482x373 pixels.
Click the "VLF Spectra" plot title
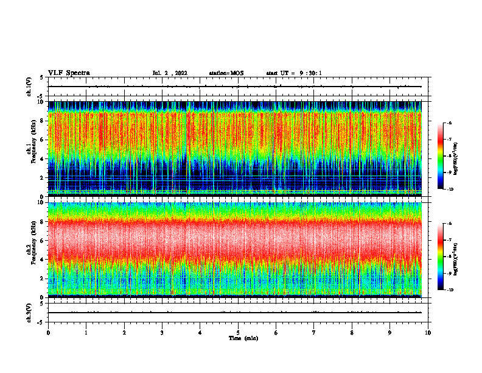coord(69,73)
